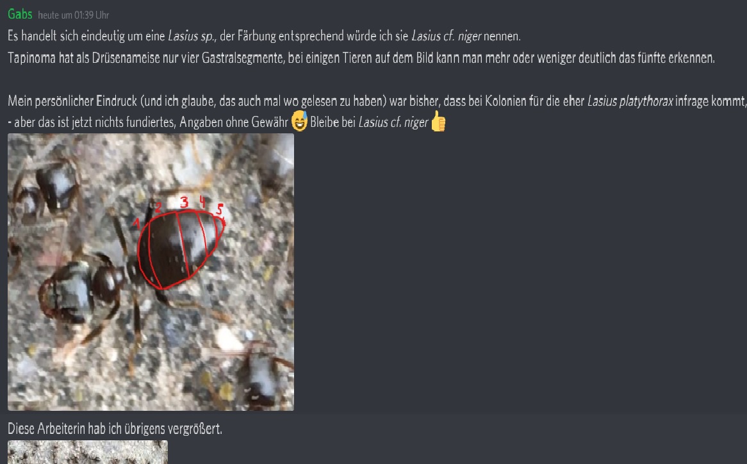
Task: Click the timestamp heute um 01:39 Uhr
Action: (x=74, y=15)
